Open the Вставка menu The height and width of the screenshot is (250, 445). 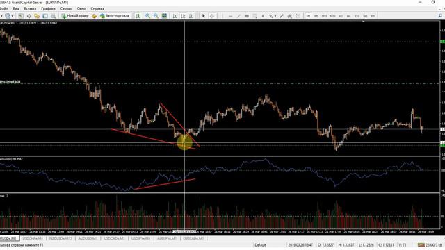pyautogui.click(x=30, y=8)
